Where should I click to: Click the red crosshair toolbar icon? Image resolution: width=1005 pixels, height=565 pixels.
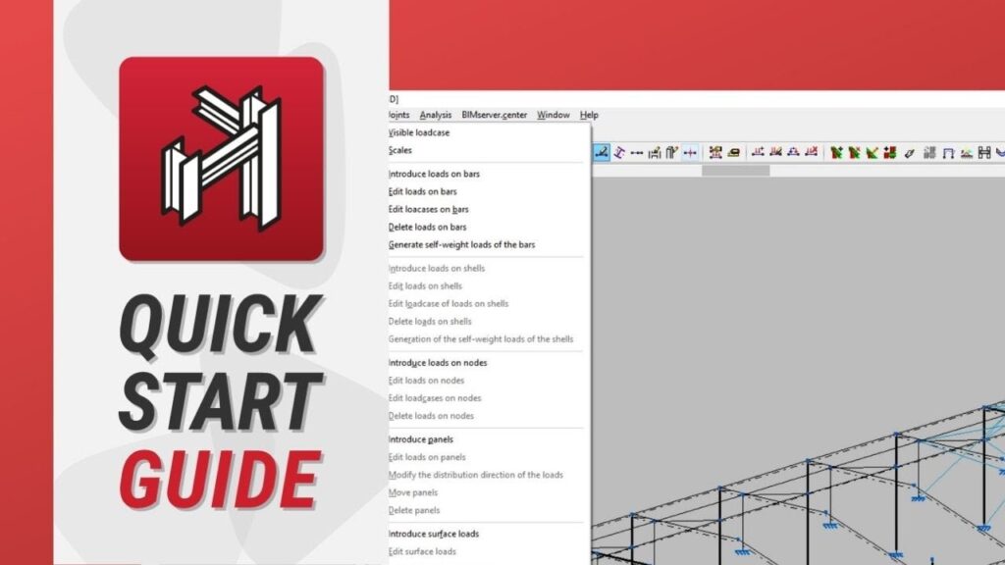(690, 152)
